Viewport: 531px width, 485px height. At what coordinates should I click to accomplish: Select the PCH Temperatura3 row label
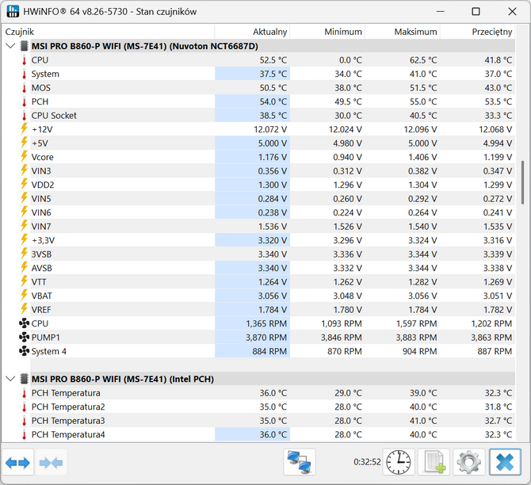click(x=68, y=421)
